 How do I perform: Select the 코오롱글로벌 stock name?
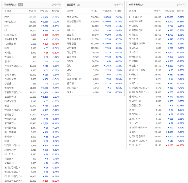tap(74, 39)
